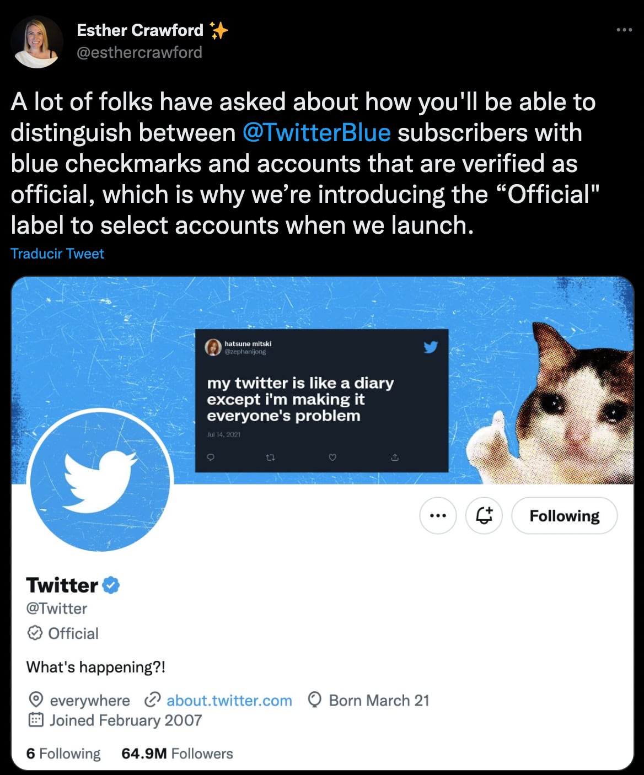This screenshot has height=775, width=644.
Task: Click the share icon in embedded tweet
Action: tap(395, 457)
